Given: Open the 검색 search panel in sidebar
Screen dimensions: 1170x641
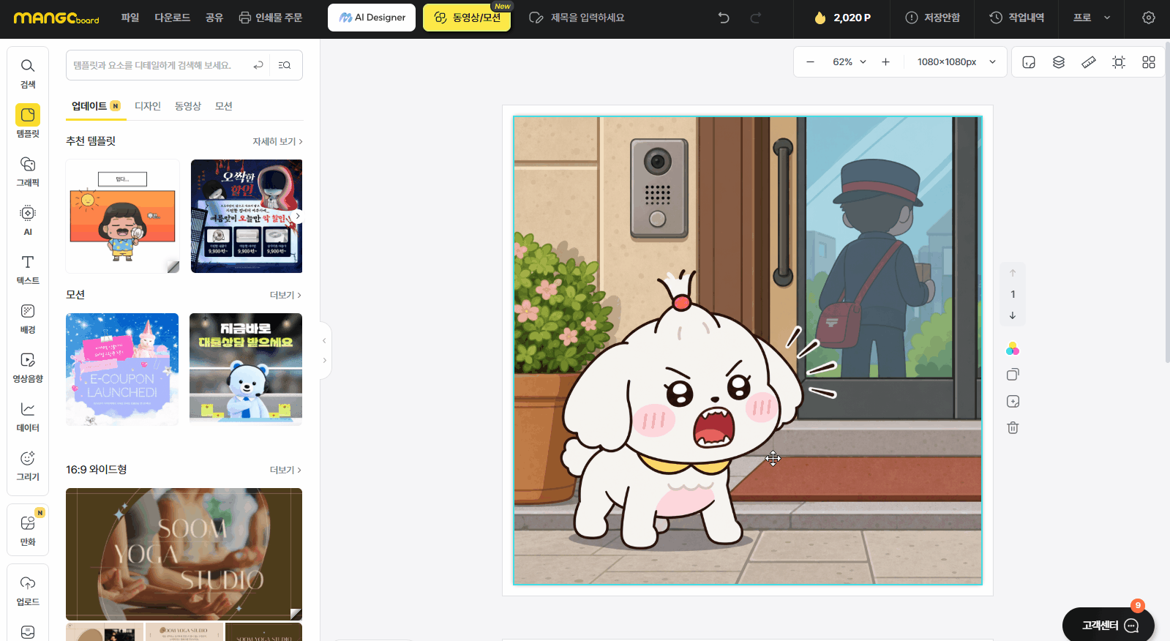Looking at the screenshot, I should 28,73.
